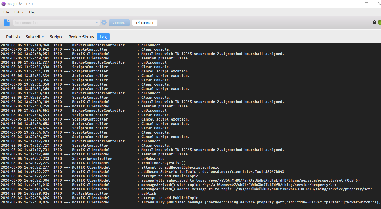Expand the iot connection profile dropdown
This screenshot has width=381, height=209.
tap(97, 23)
